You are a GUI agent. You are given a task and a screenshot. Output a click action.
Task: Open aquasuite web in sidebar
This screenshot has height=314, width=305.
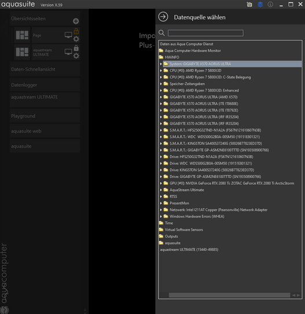(45, 131)
